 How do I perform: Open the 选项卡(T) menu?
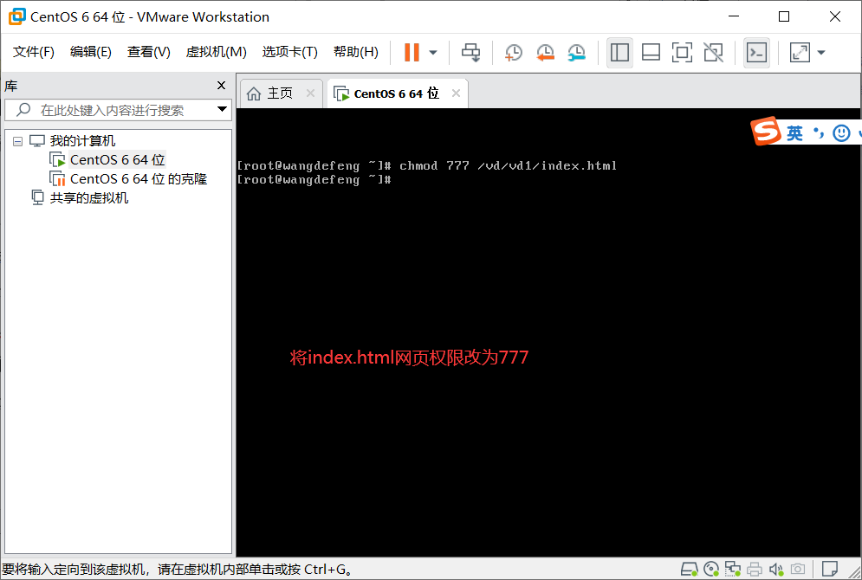pyautogui.click(x=289, y=52)
